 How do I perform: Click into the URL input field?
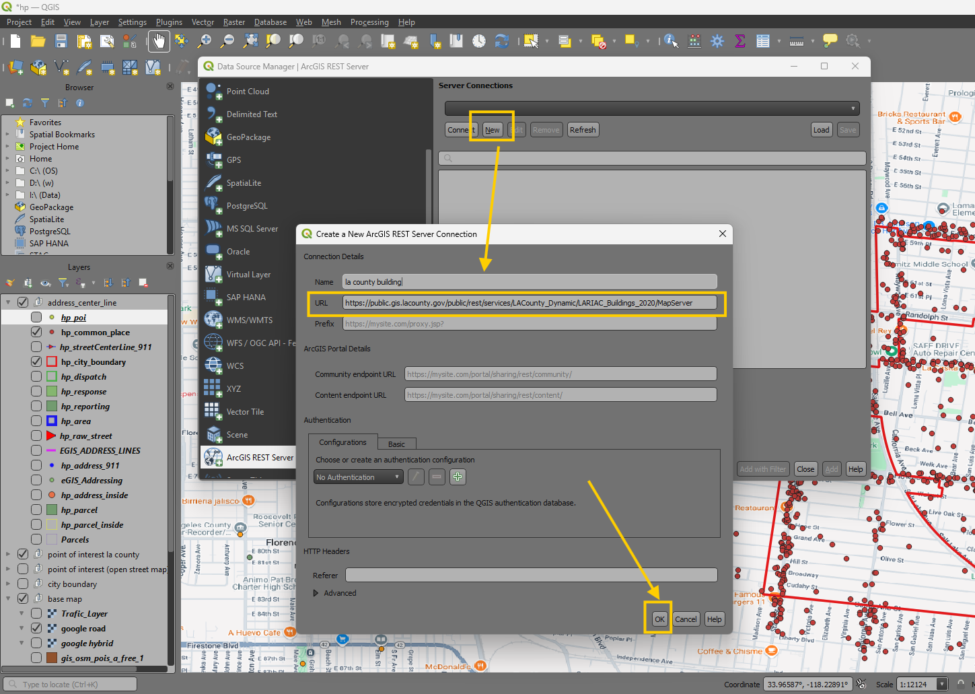(x=530, y=303)
